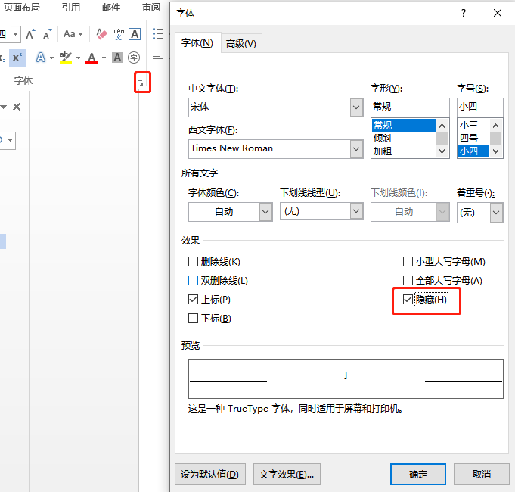Open the Change Case (Aa) menu
The image size is (515, 492).
point(73,34)
